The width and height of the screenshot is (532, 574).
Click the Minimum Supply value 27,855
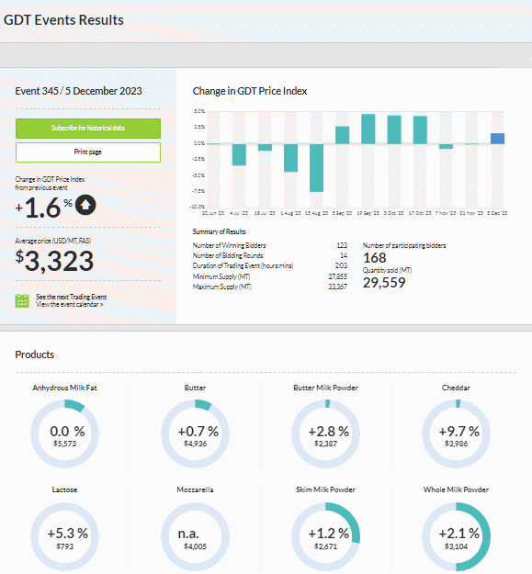[337, 276]
